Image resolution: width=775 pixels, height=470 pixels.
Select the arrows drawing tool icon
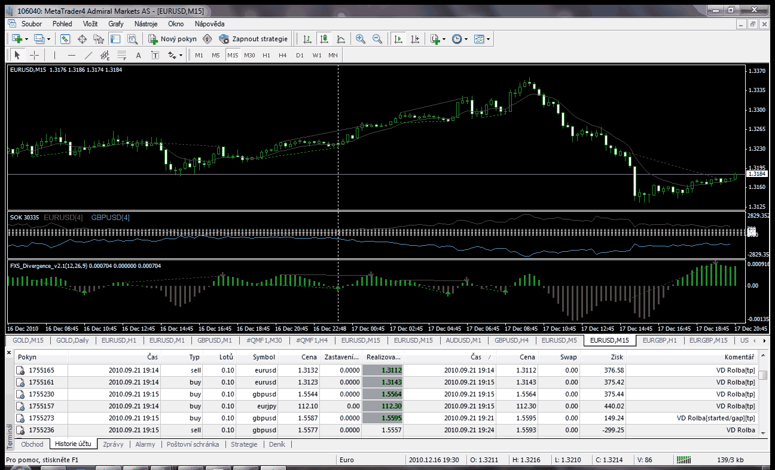(x=172, y=55)
